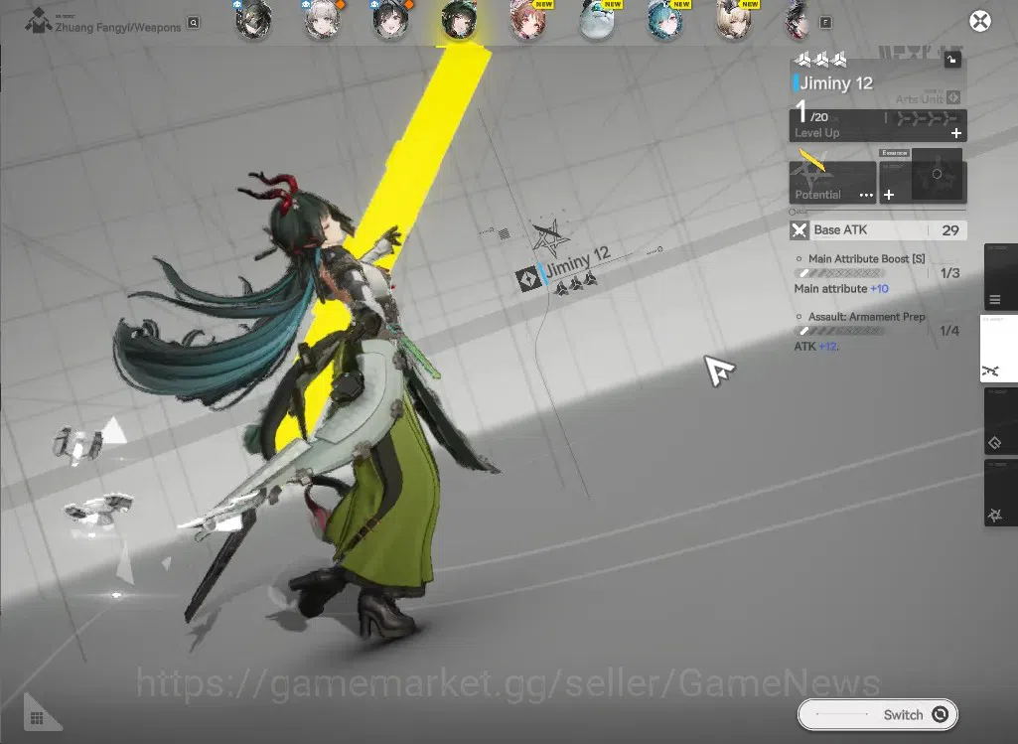Select the black short-haired operator portrait
This screenshot has width=1018, height=744.
[391, 20]
